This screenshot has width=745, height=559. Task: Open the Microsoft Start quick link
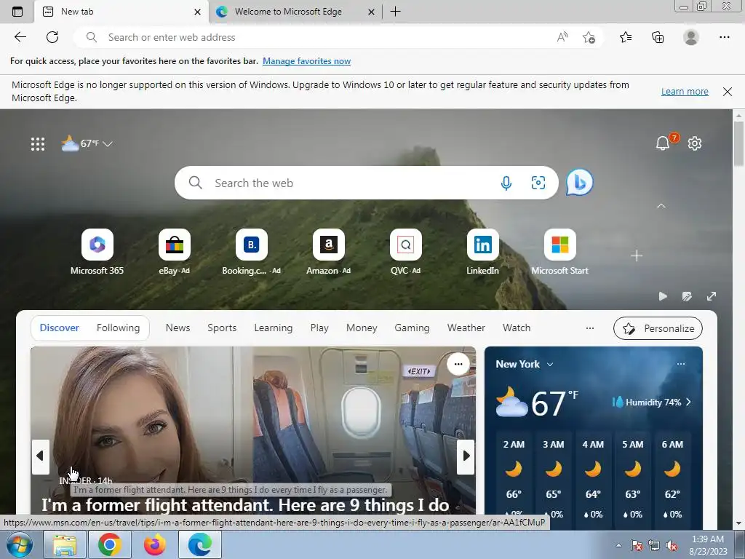pyautogui.click(x=559, y=252)
